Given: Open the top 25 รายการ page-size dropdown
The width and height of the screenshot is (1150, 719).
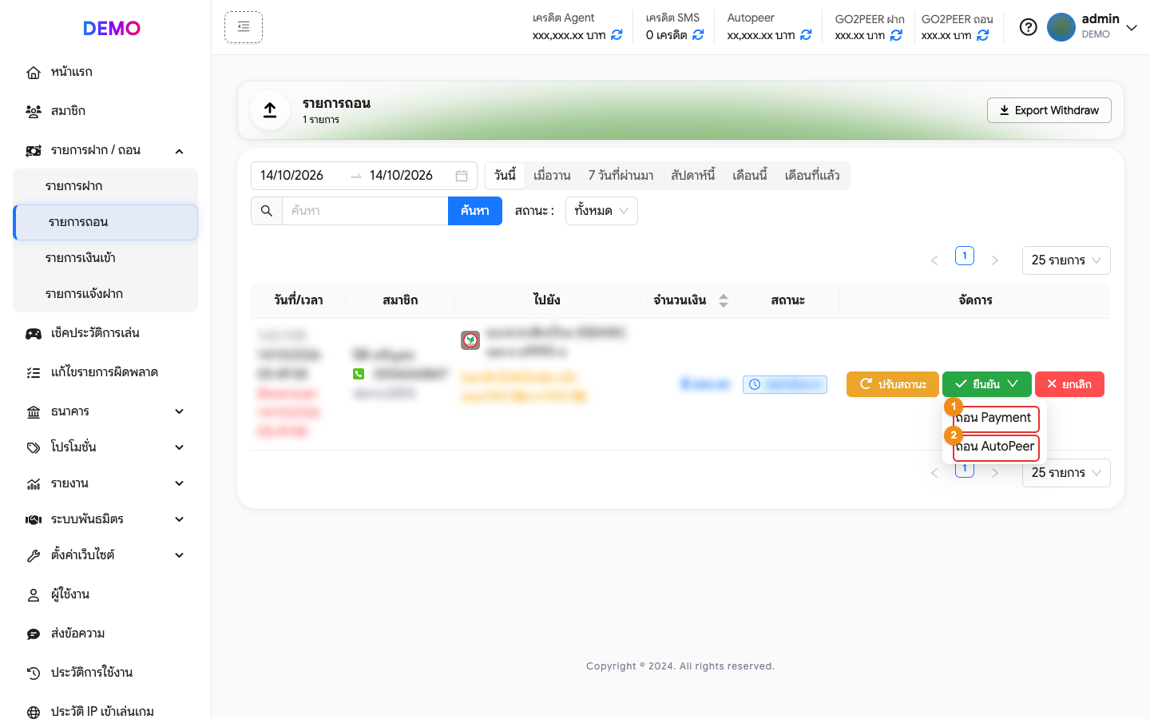Looking at the screenshot, I should [1066, 260].
